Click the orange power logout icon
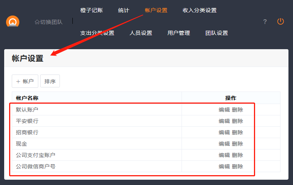The image size is (293, 185). [280, 22]
